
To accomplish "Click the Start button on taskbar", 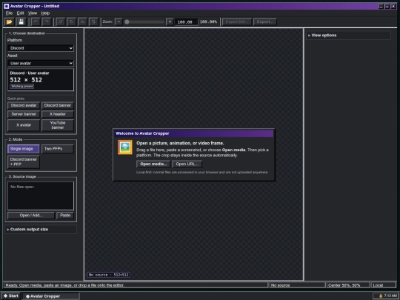I will coord(11,296).
